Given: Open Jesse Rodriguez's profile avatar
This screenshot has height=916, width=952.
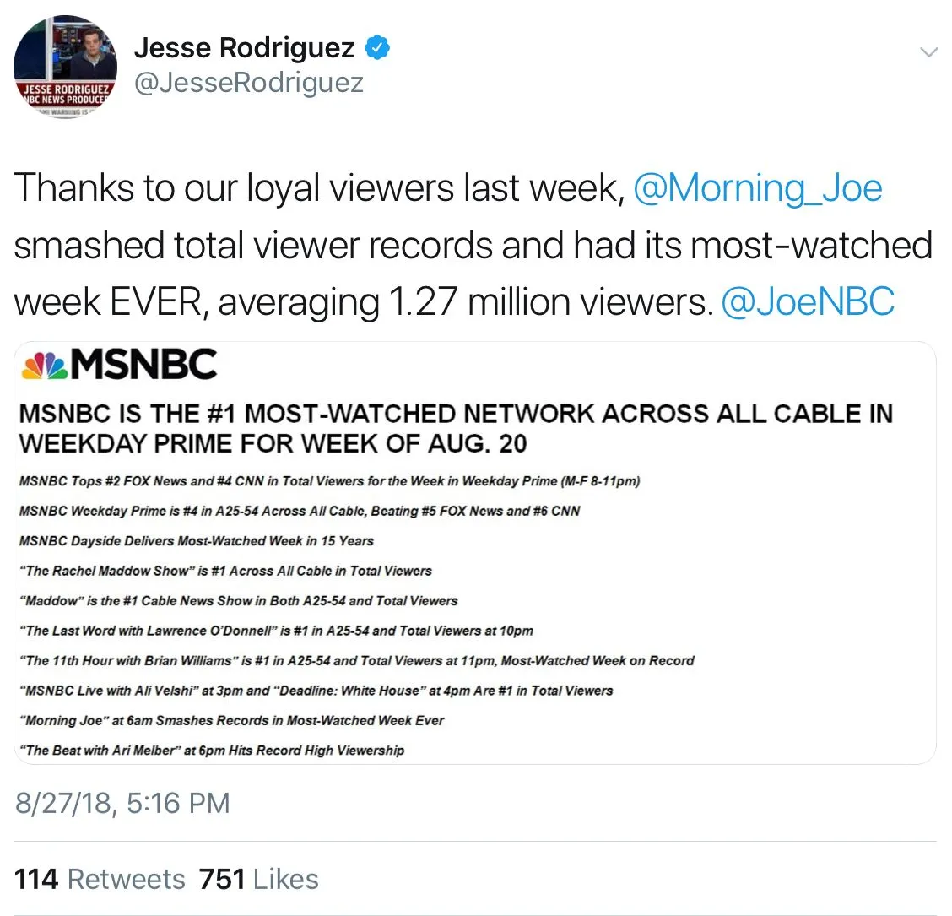Looking at the screenshot, I should tap(65, 67).
